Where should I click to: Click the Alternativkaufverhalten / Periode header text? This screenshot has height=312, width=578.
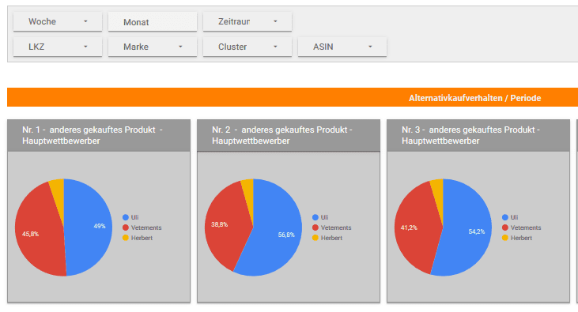pyautogui.click(x=474, y=98)
